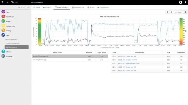Click the date field 17/10/2017
This screenshot has width=188, height=105.
point(179,12)
